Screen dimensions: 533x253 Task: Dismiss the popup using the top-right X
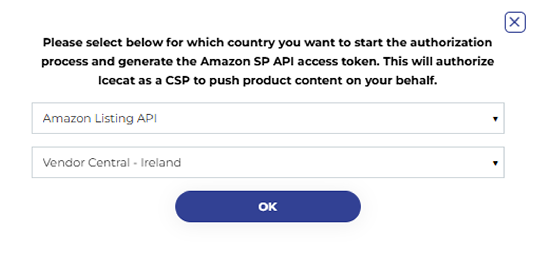[515, 22]
